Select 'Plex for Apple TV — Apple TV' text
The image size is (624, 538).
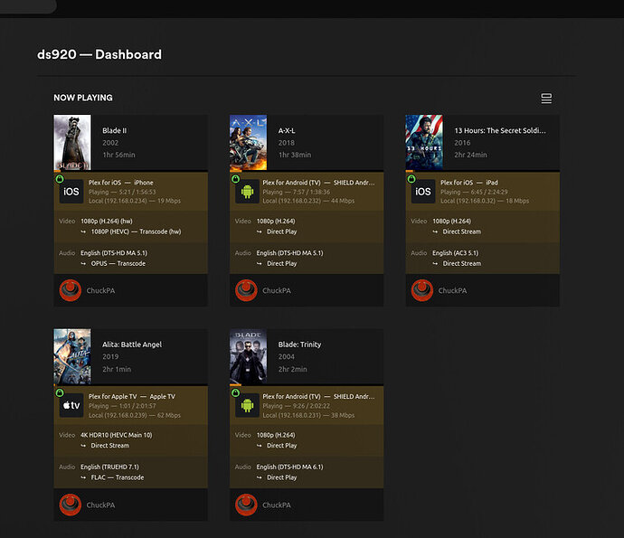(x=132, y=397)
